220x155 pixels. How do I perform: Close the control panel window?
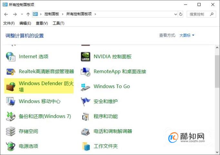coord(213,5)
